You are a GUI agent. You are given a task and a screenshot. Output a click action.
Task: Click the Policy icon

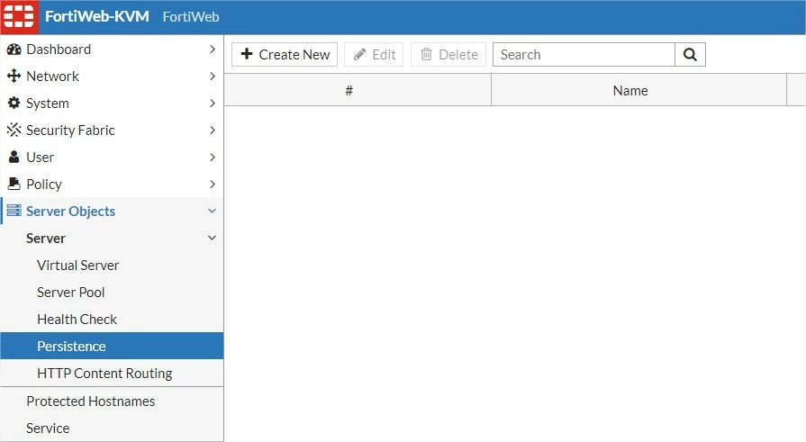tap(14, 184)
